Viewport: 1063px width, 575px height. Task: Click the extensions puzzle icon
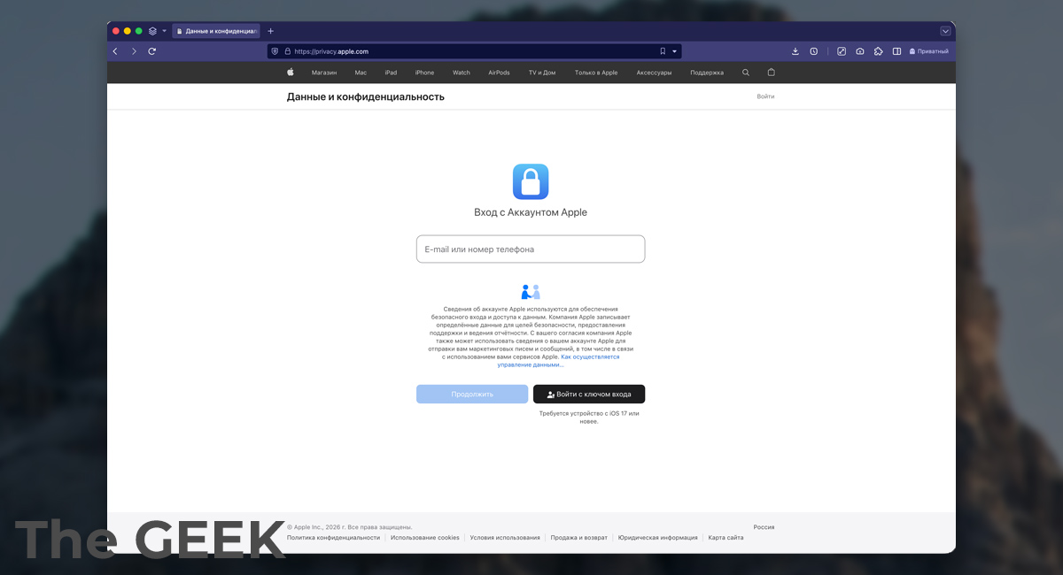pyautogui.click(x=878, y=51)
